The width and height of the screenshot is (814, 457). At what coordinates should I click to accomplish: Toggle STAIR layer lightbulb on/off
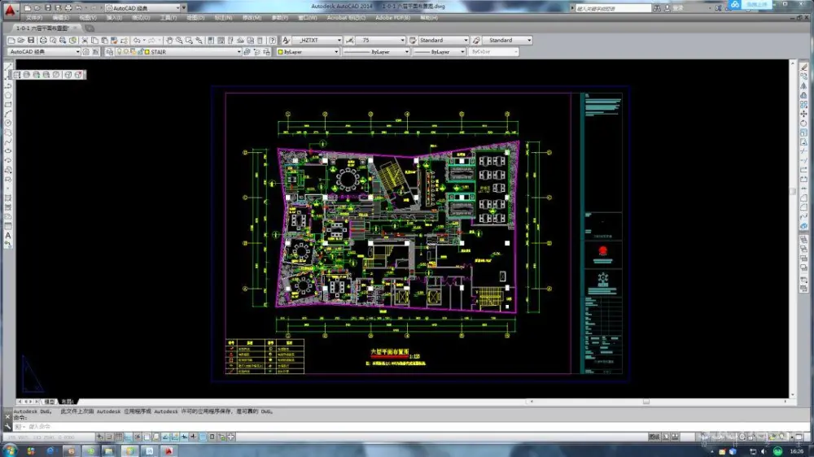[119, 52]
